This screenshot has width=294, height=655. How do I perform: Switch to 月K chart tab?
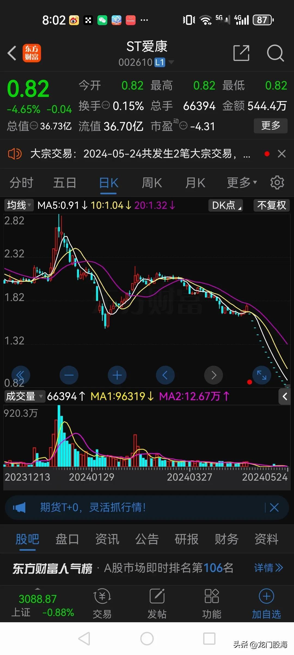(x=195, y=183)
